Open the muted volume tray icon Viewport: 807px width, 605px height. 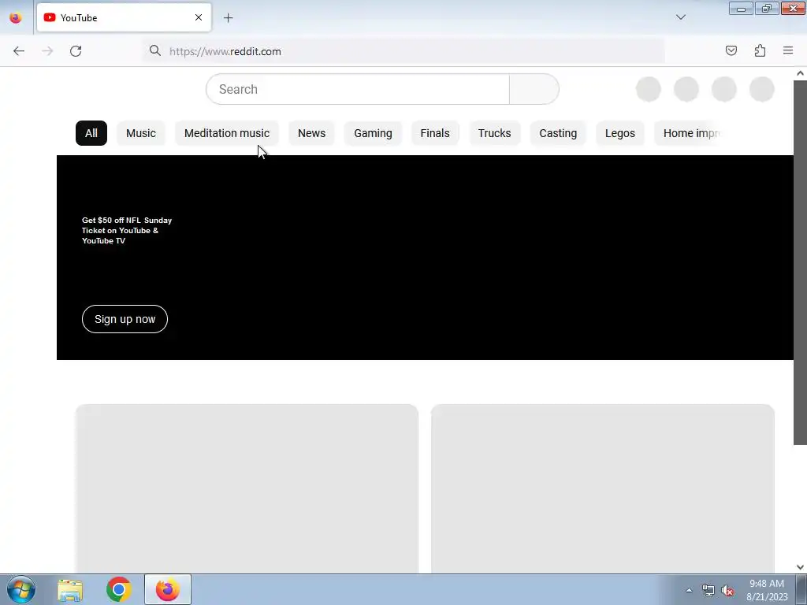click(727, 591)
